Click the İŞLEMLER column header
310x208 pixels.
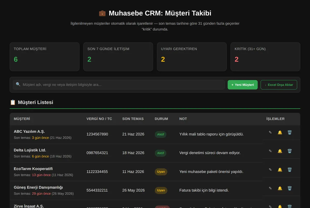275,119
